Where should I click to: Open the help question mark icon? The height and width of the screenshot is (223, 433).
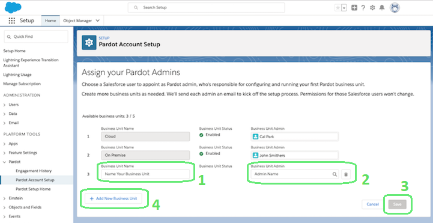point(363,8)
